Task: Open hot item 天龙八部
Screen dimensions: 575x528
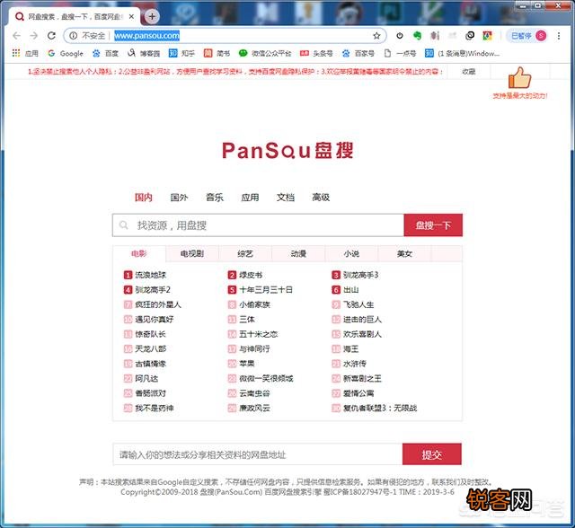Action: (151, 348)
